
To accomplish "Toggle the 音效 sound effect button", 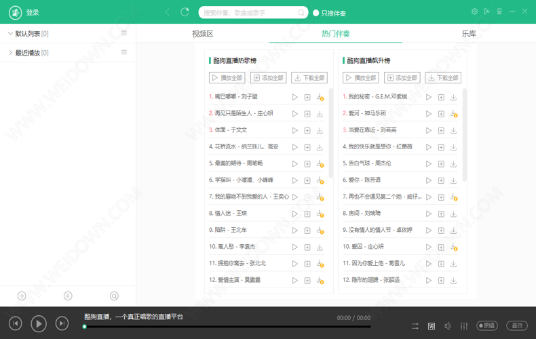I will (x=517, y=326).
